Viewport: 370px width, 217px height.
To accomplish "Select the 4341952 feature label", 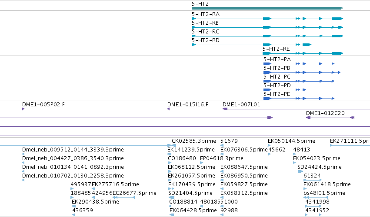I will click(x=317, y=211).
